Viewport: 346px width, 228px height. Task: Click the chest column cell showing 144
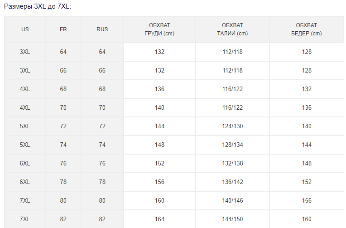(159, 126)
